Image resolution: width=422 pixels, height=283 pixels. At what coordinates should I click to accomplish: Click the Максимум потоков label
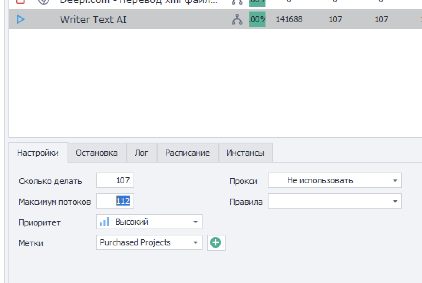[x=54, y=202]
